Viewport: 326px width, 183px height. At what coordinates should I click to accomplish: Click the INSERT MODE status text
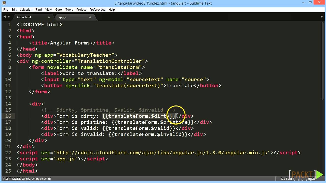click(x=26, y=179)
